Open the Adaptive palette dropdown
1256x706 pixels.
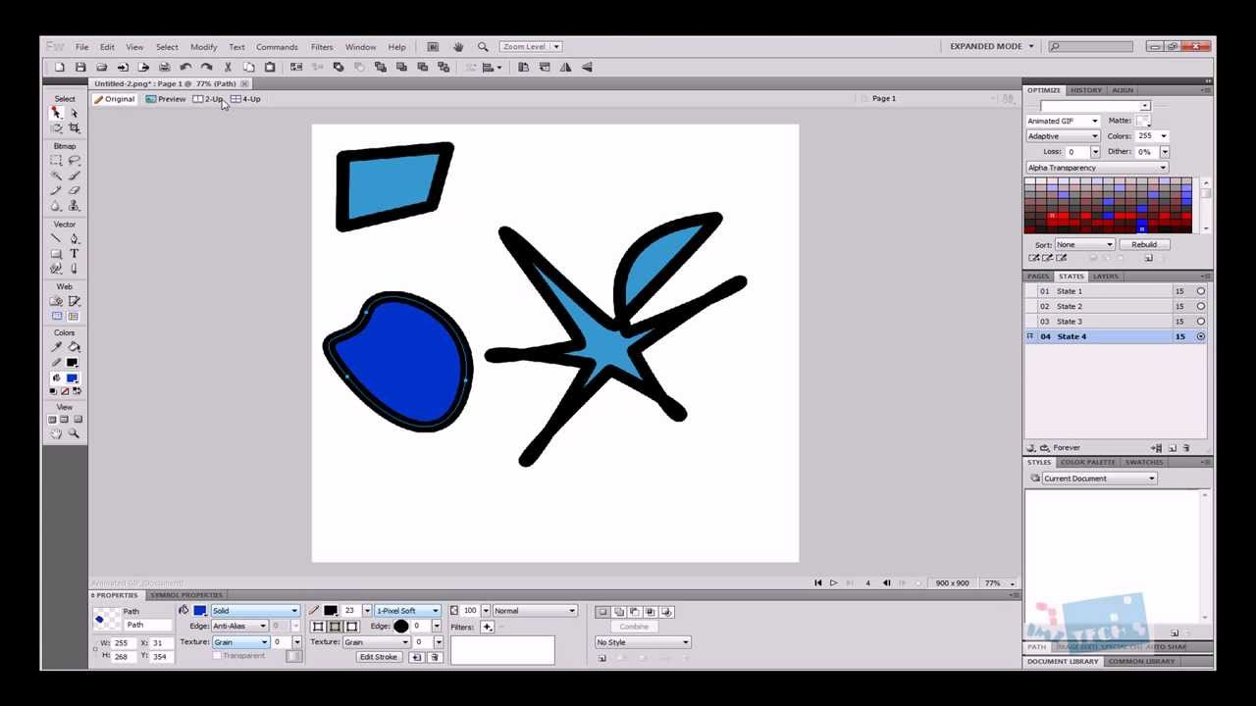(x=1063, y=136)
